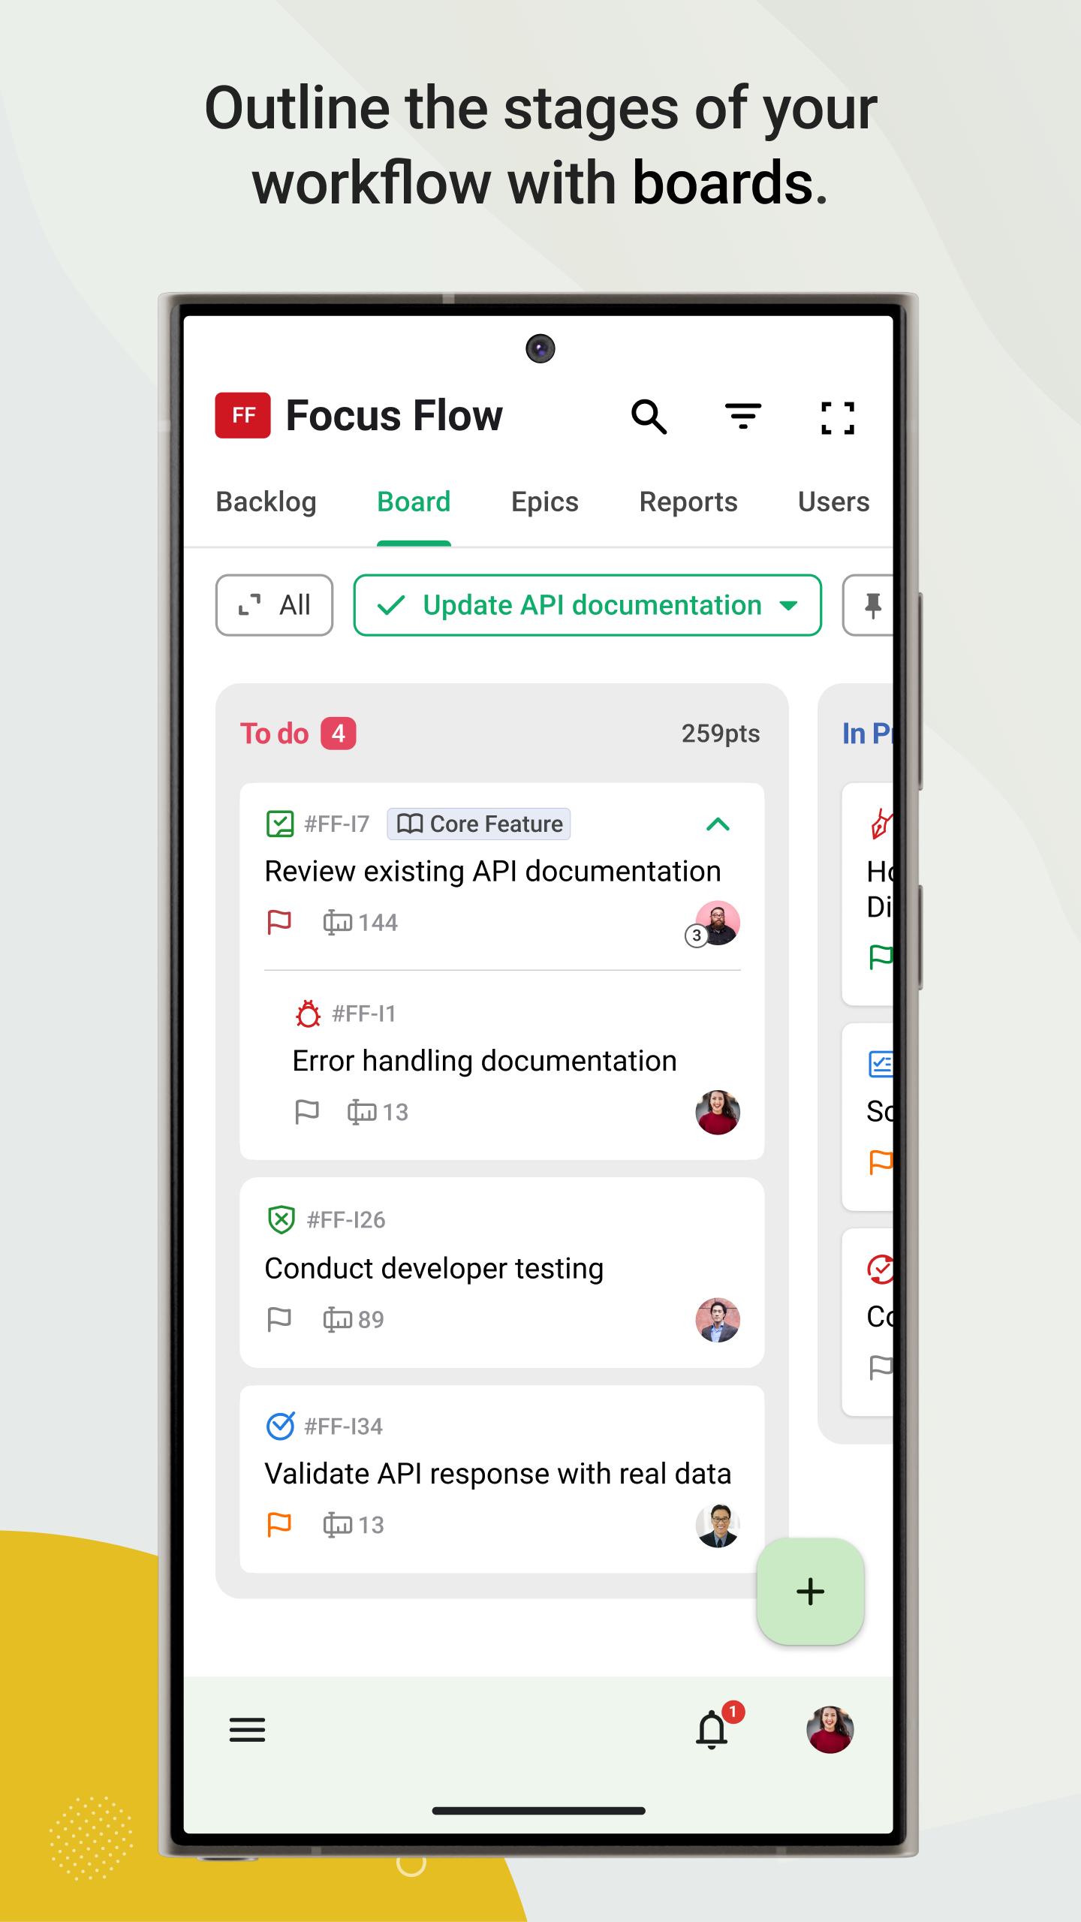
Task: Click the Core Feature epic label
Action: (x=479, y=824)
